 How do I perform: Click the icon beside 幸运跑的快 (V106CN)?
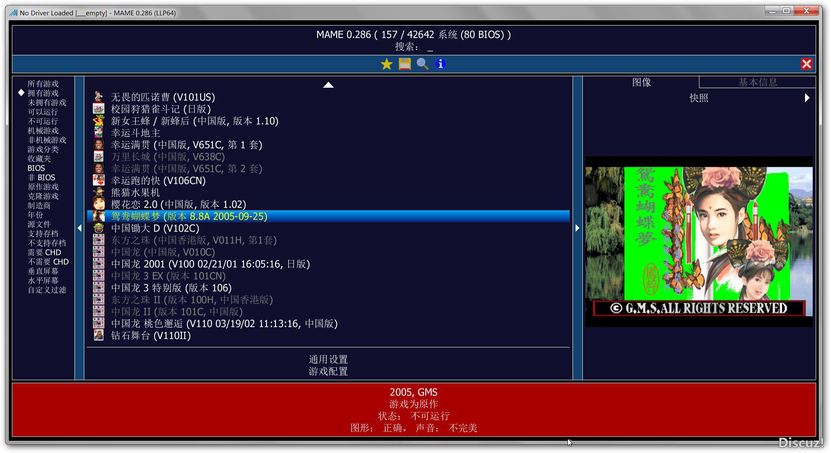[99, 181]
